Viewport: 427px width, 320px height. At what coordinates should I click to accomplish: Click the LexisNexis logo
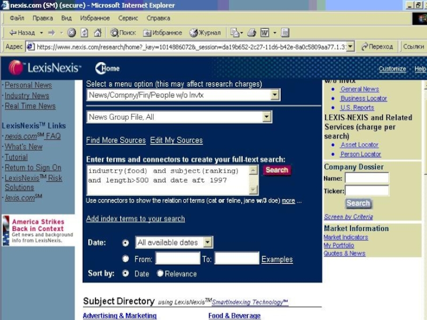45,68
